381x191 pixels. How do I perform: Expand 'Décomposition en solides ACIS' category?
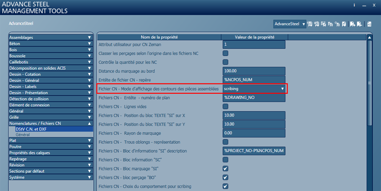pos(51,68)
